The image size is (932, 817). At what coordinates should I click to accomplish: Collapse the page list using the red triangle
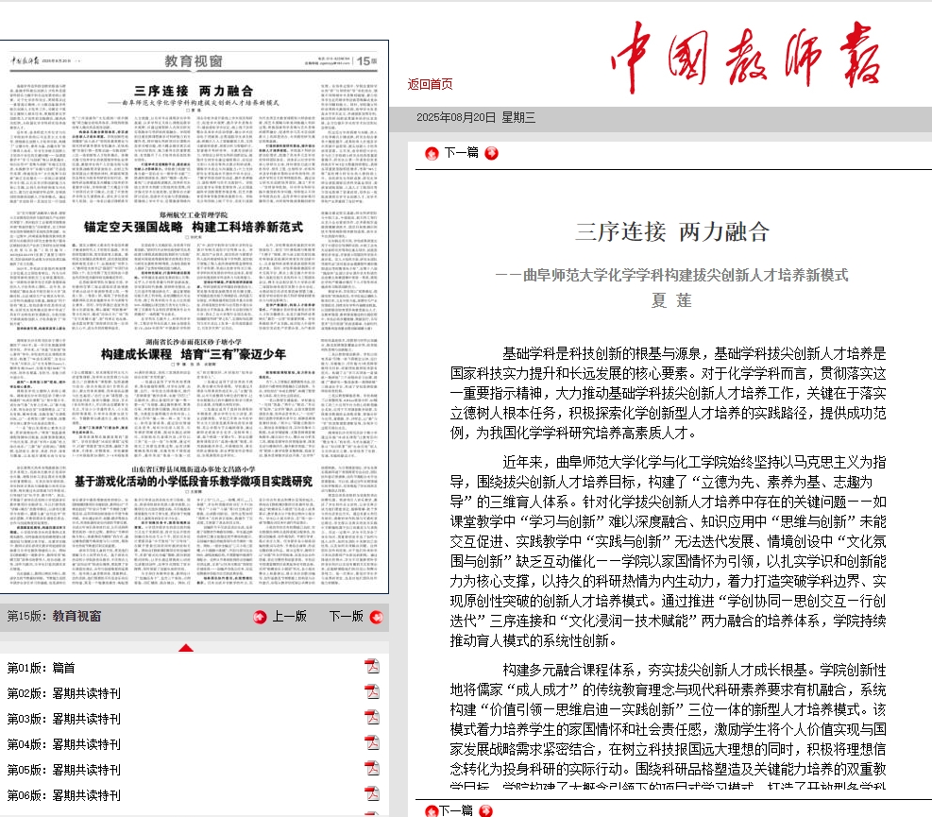coord(186,648)
